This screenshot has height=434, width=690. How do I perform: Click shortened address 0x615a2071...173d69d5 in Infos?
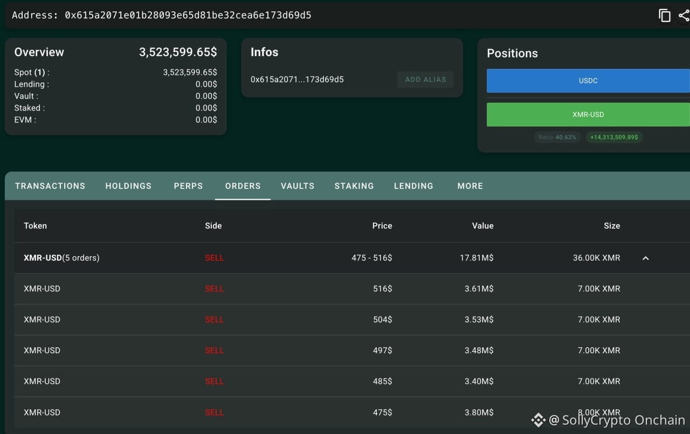point(297,79)
